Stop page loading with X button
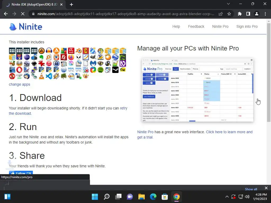The height and width of the screenshot is (203, 271). [23, 14]
